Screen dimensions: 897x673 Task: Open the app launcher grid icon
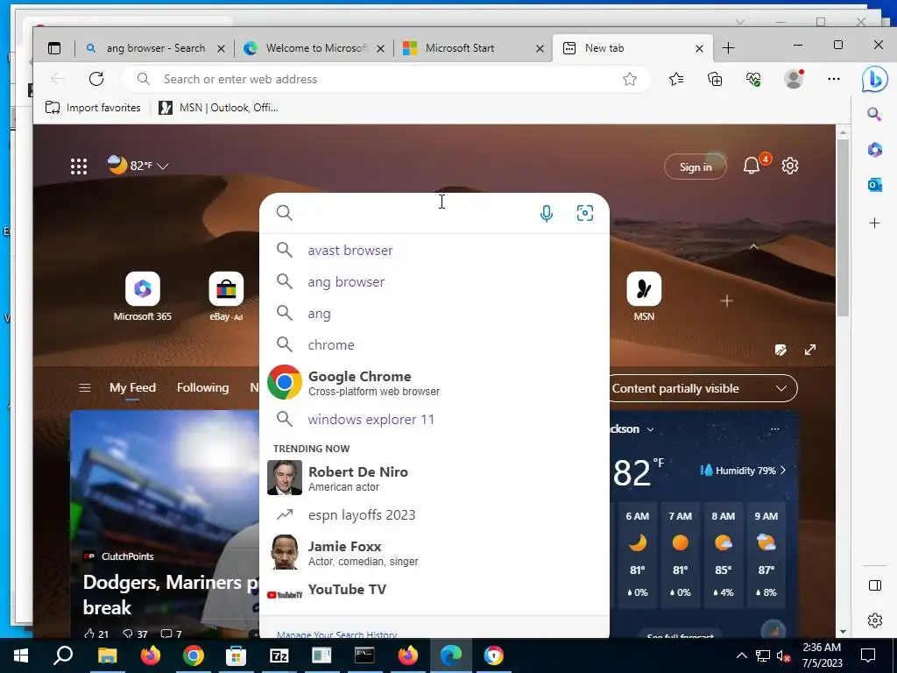(79, 166)
